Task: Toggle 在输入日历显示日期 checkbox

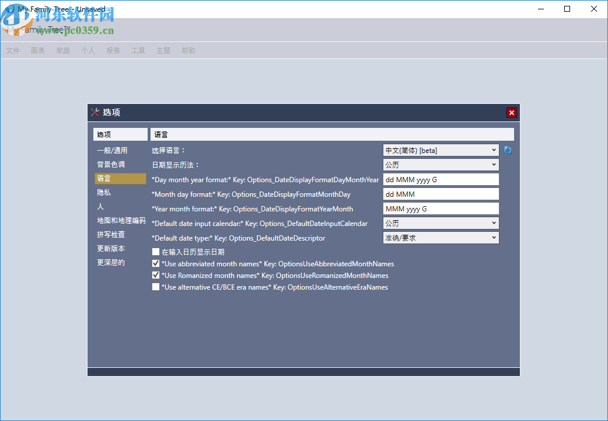Action: (156, 252)
